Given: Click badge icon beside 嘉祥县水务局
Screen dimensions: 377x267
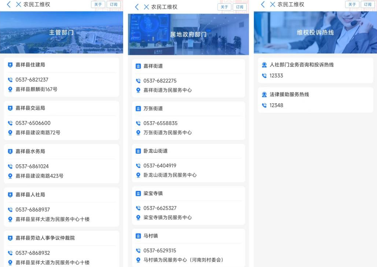Looking at the screenshot, I should pyautogui.click(x=10, y=152).
